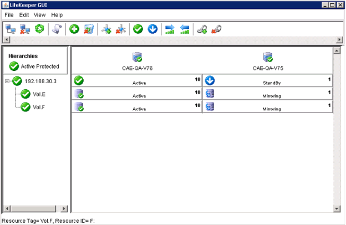Click the Disconnect from Server toolbar icon
This screenshot has height=225, width=346.
25,29
